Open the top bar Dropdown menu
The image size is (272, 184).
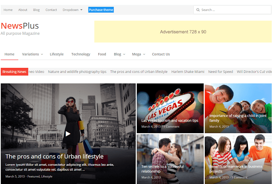point(72,10)
